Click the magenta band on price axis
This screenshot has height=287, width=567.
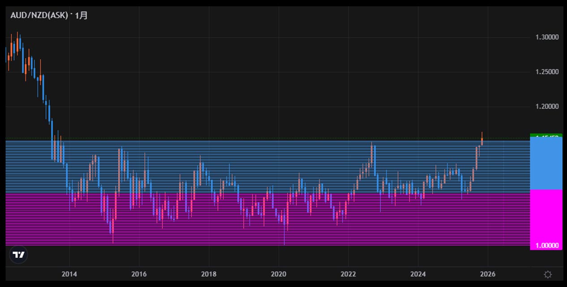click(x=546, y=215)
